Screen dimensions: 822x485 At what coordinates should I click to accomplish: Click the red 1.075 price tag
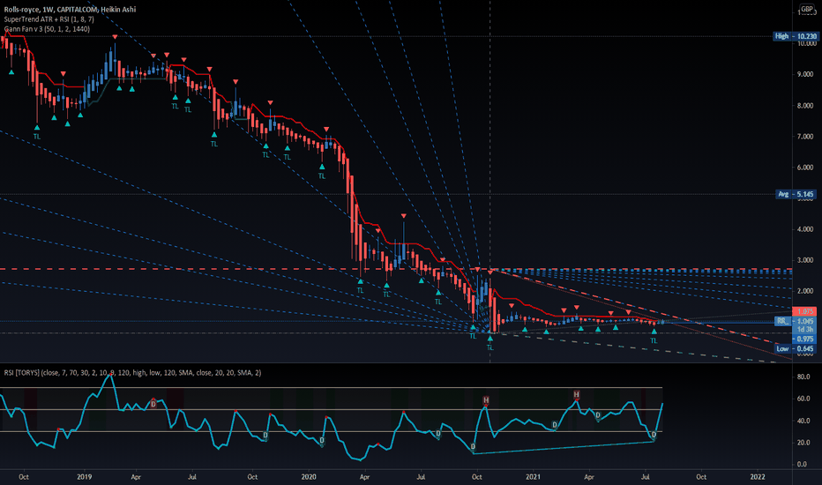804,311
